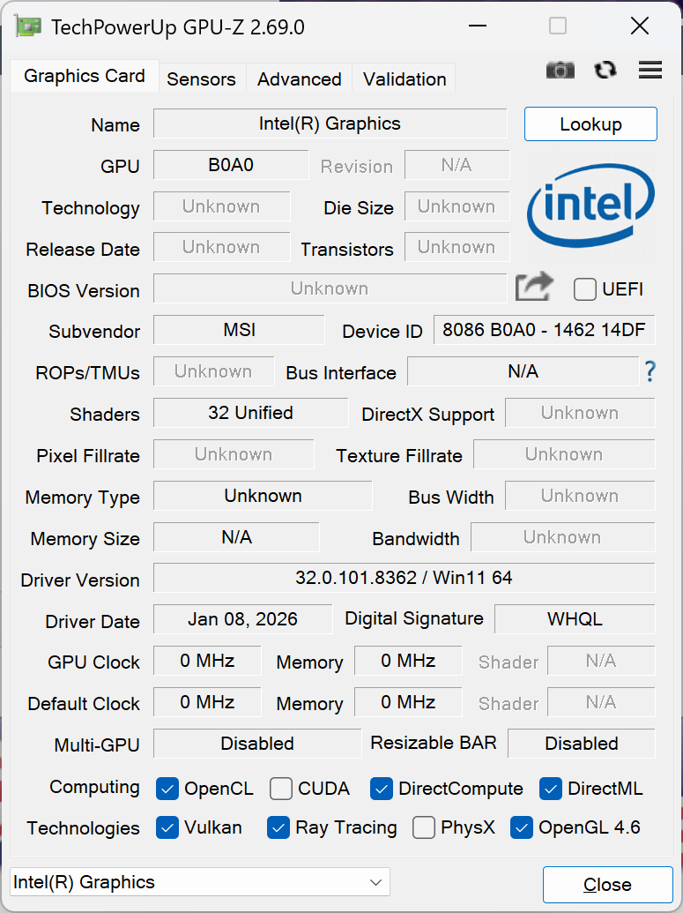The width and height of the screenshot is (683, 913).
Task: Switch to the Validation tab
Action: click(403, 79)
